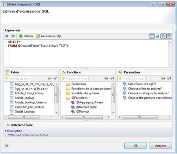
Task: Select parameter Choose a category to analyze?
Action: tap(148, 93)
